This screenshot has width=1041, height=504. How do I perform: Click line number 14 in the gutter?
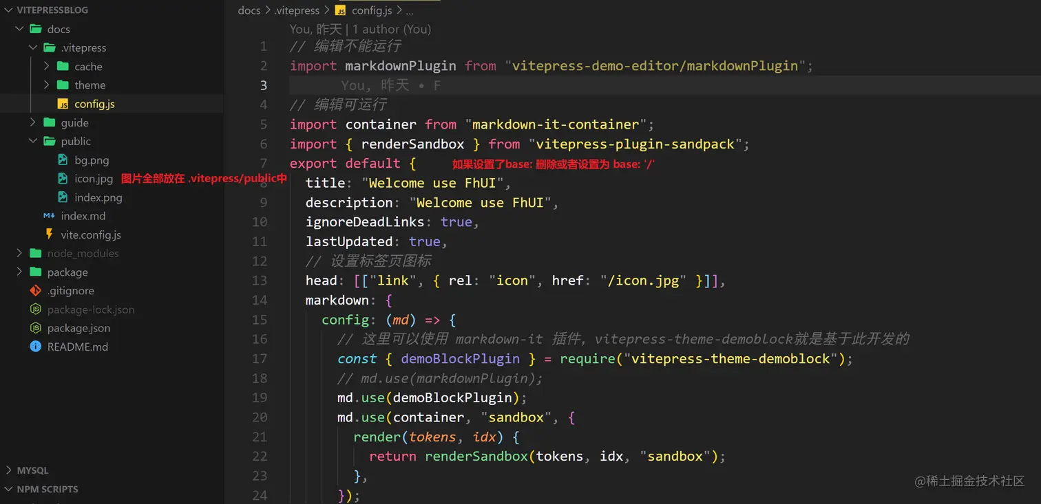[x=260, y=300]
